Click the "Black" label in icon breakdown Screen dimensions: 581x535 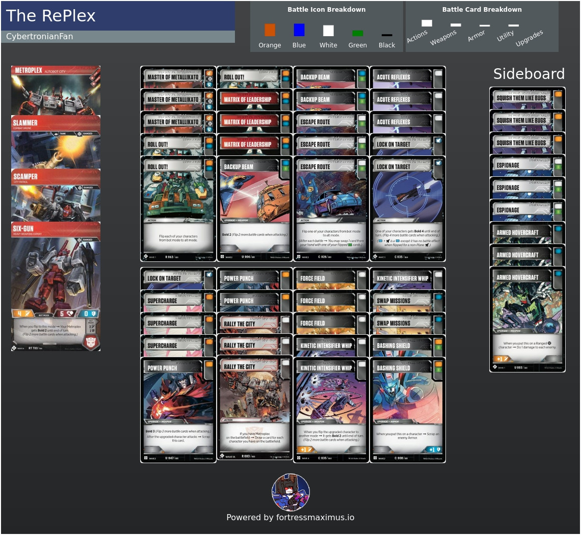(387, 45)
